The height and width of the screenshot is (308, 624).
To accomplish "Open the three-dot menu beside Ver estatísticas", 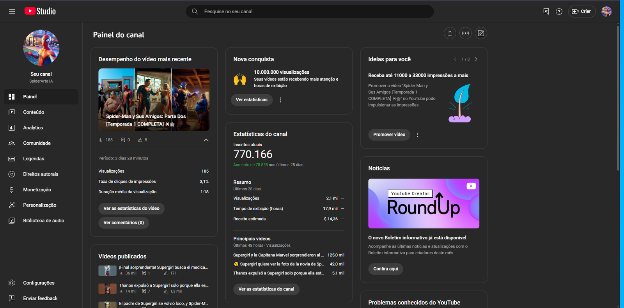I will click(280, 100).
